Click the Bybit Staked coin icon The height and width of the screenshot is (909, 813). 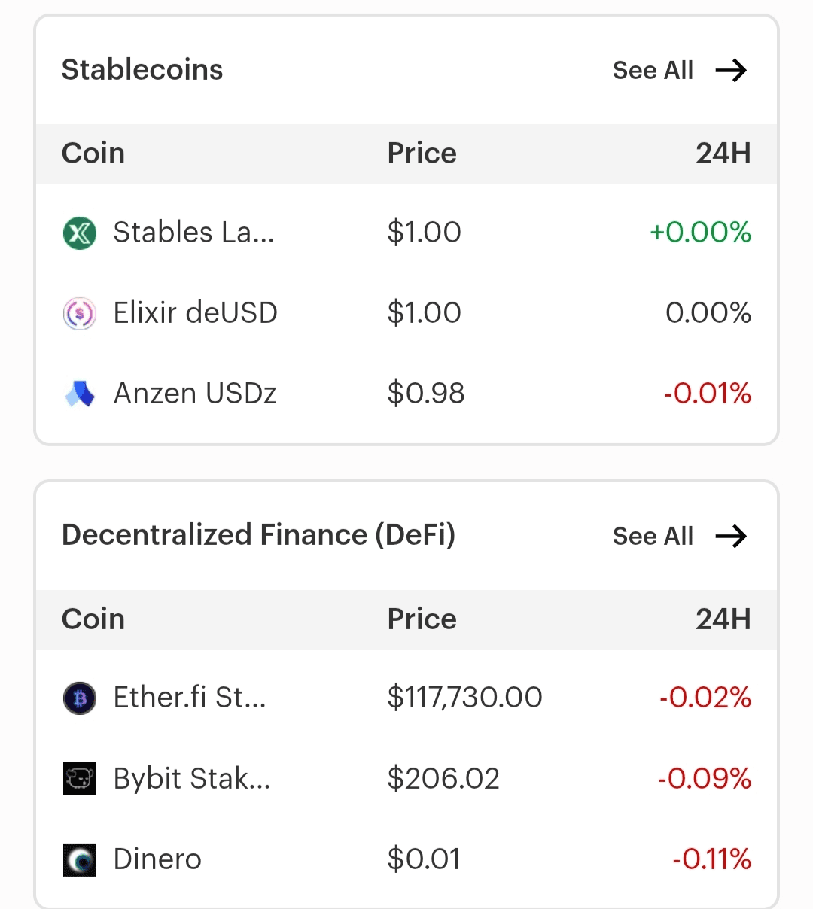[80, 779]
